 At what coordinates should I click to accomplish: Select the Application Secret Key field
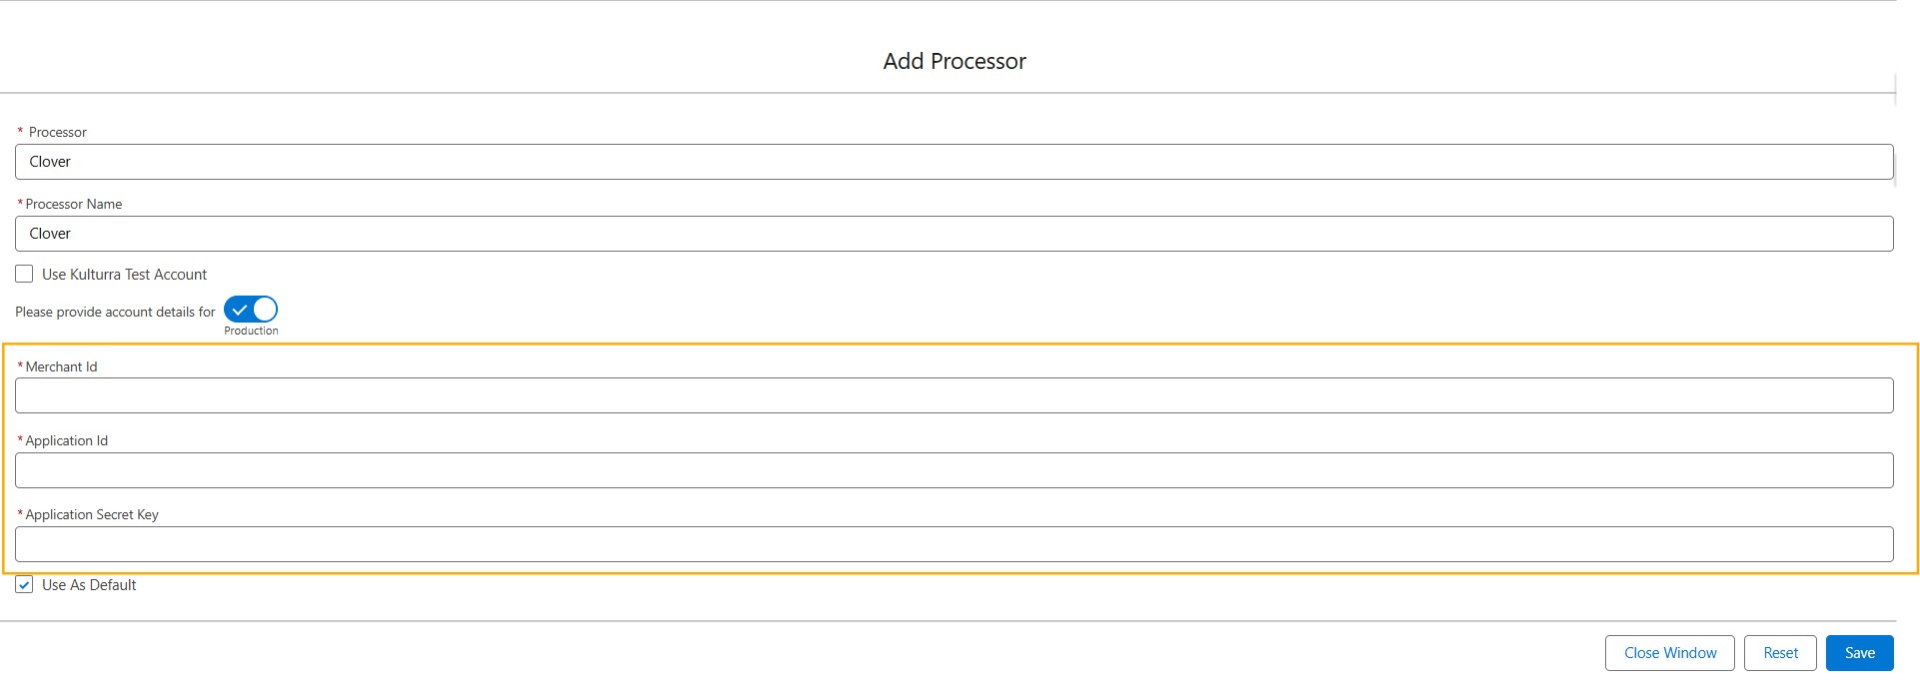pyautogui.click(x=954, y=544)
